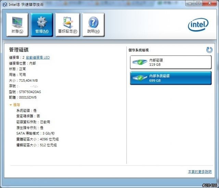This screenshot has height=188, width=219.
Task: Refresh the storage system view
Action: (x=209, y=50)
